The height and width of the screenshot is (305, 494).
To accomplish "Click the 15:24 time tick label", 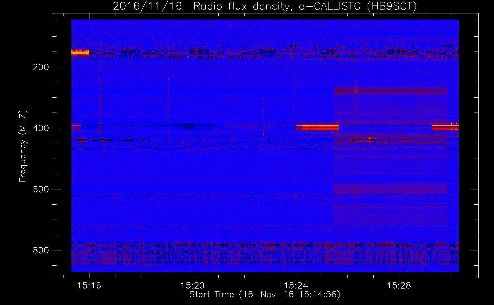I will click(296, 285).
